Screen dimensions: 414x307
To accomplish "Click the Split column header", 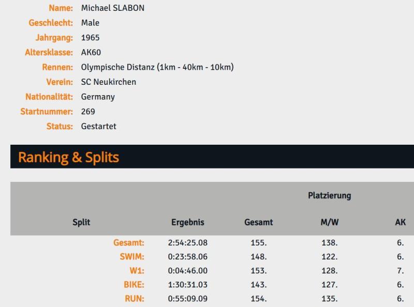I will [x=81, y=222].
